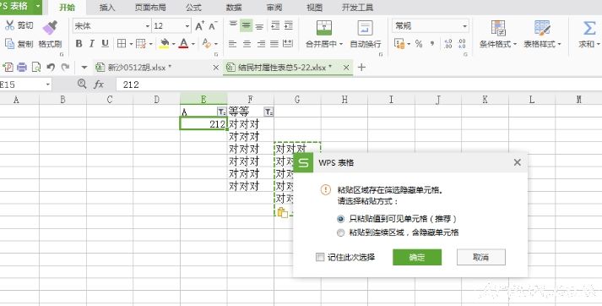Click the draw border table icon
The height and width of the screenshot is (306, 602).
(x=141, y=44)
